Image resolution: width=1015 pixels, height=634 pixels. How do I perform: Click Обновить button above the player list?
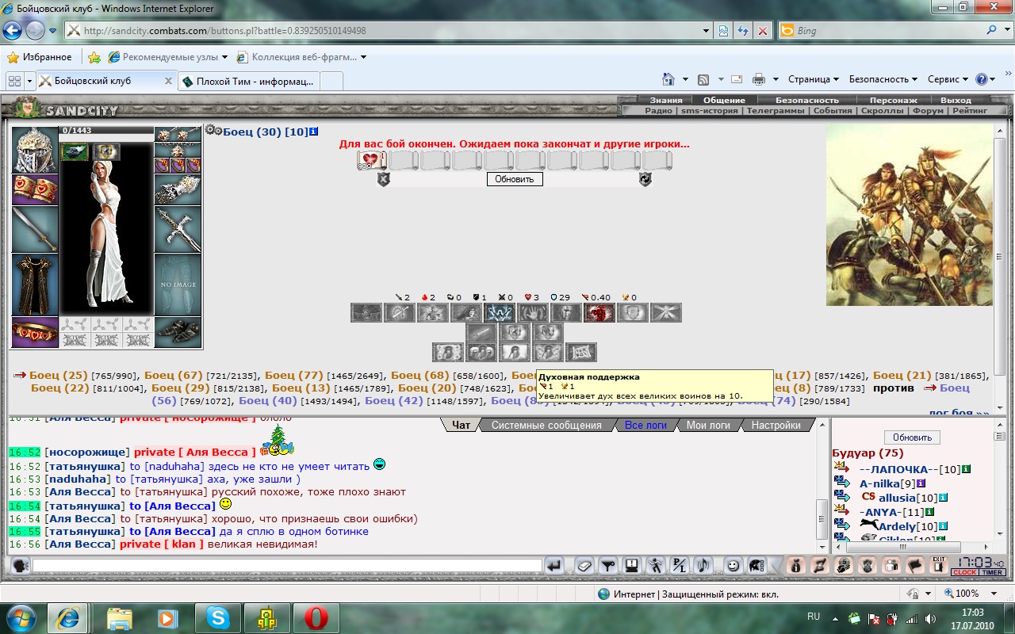(x=912, y=437)
